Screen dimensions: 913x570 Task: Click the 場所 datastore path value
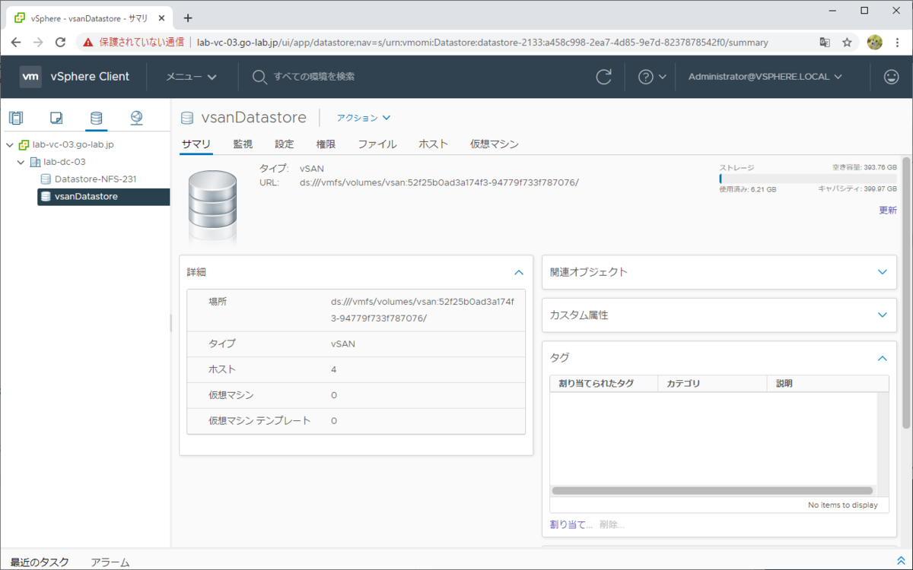click(422, 310)
